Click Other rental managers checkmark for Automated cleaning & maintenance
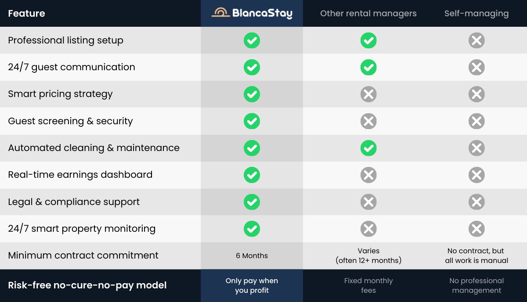527x302 pixels. point(368,148)
